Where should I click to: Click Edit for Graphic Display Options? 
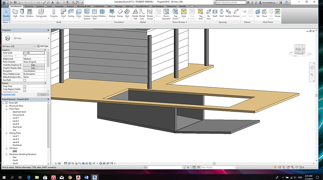[x=34, y=68]
